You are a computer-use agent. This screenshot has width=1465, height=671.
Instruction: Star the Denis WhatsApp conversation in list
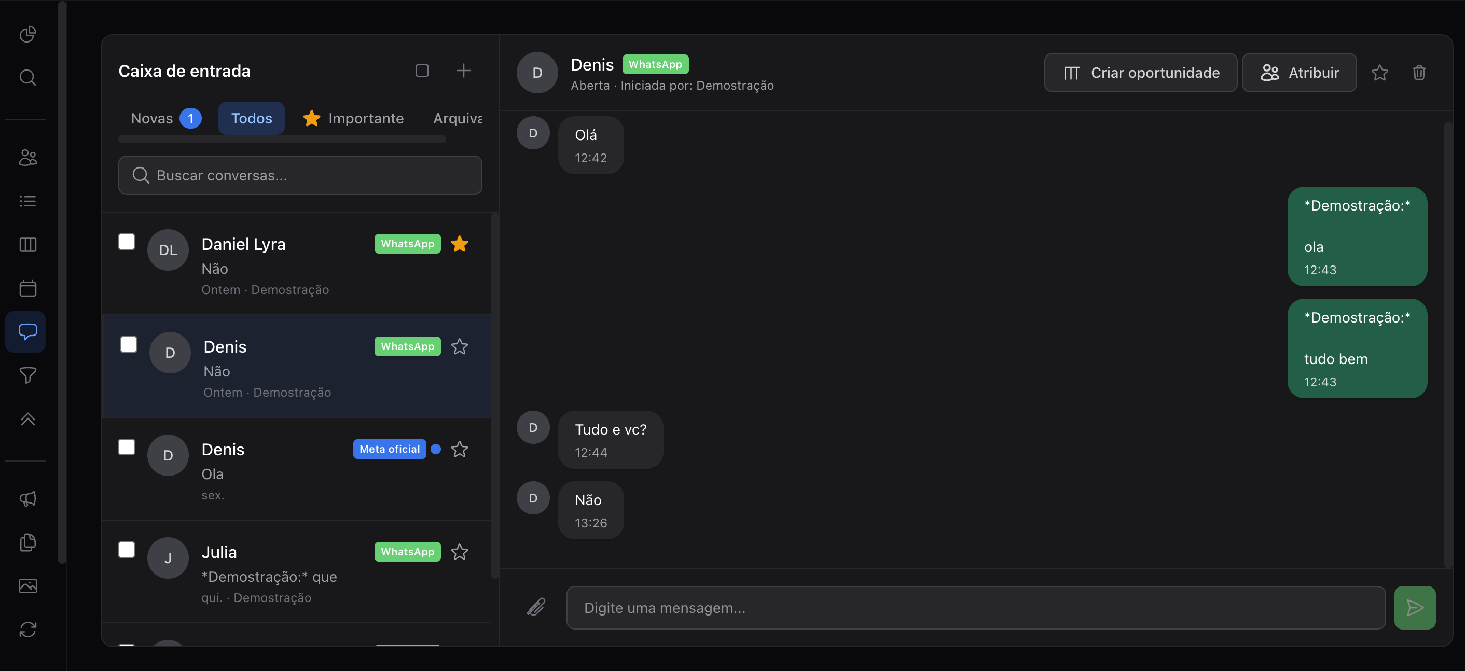[460, 346]
